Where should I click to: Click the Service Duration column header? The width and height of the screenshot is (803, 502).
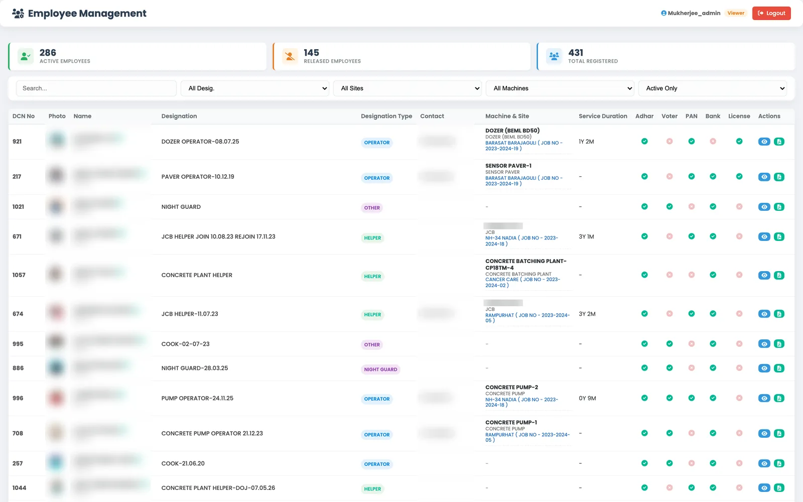click(x=603, y=116)
